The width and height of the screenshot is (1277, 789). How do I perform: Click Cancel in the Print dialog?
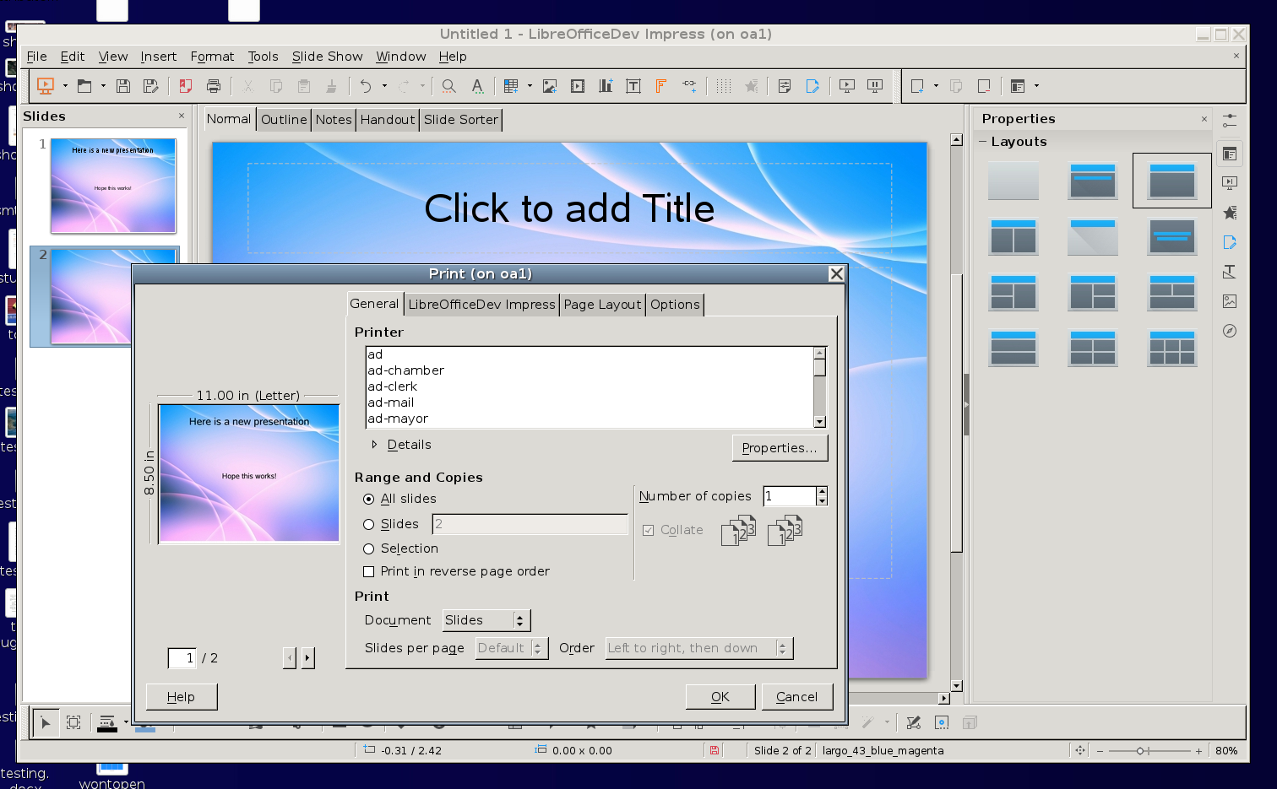pos(796,697)
